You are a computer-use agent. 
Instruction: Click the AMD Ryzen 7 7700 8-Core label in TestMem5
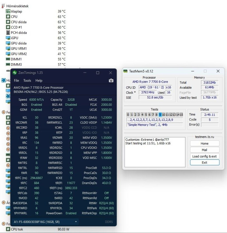[150, 82]
